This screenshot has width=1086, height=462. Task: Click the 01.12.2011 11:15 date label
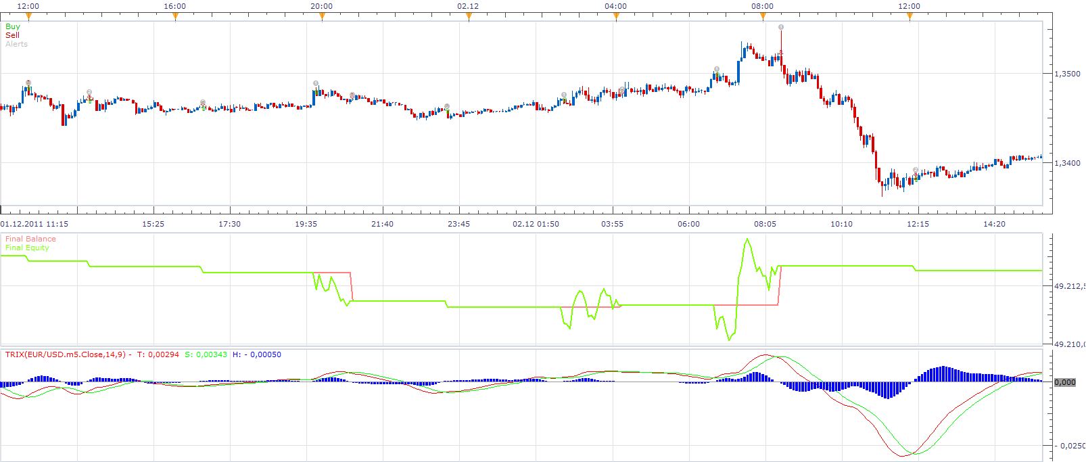pos(34,224)
